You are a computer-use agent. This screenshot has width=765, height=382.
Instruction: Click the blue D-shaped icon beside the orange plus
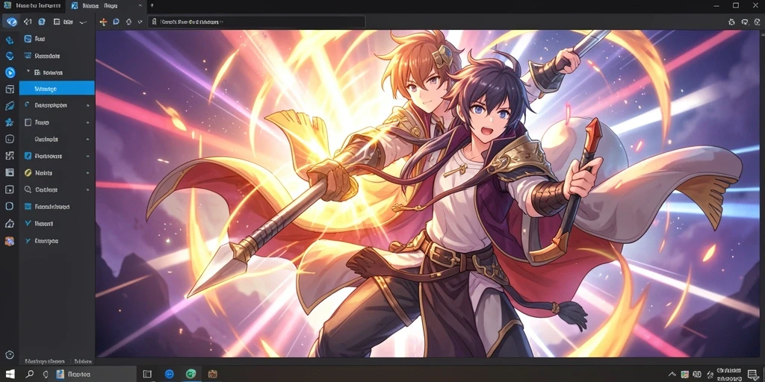(116, 22)
